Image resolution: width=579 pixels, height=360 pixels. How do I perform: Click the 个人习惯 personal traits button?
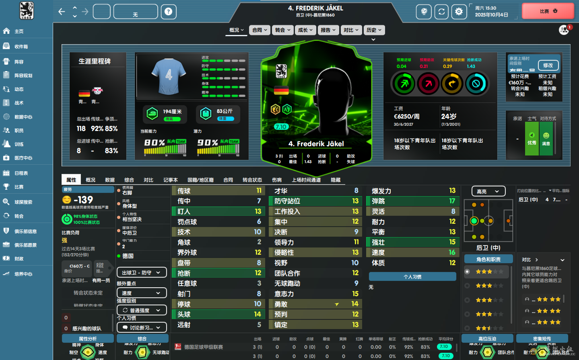click(412, 276)
